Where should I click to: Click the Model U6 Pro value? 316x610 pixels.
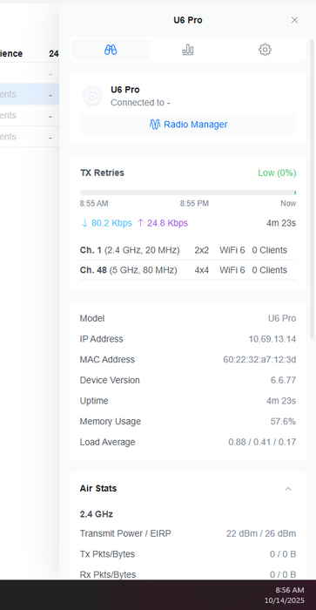tap(282, 319)
